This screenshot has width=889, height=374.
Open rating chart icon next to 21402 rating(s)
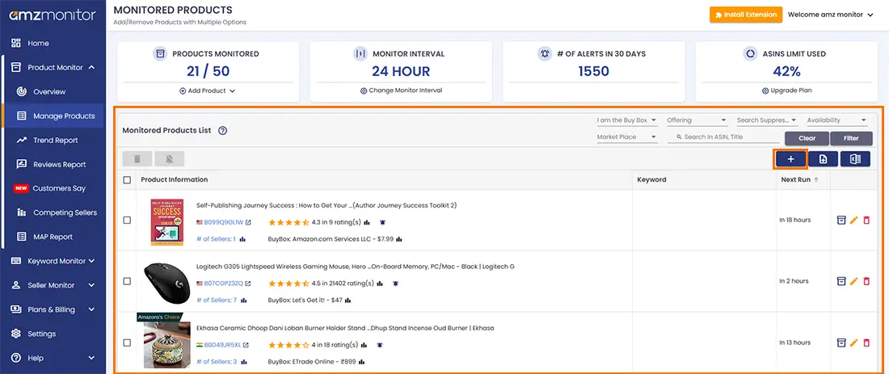point(379,284)
